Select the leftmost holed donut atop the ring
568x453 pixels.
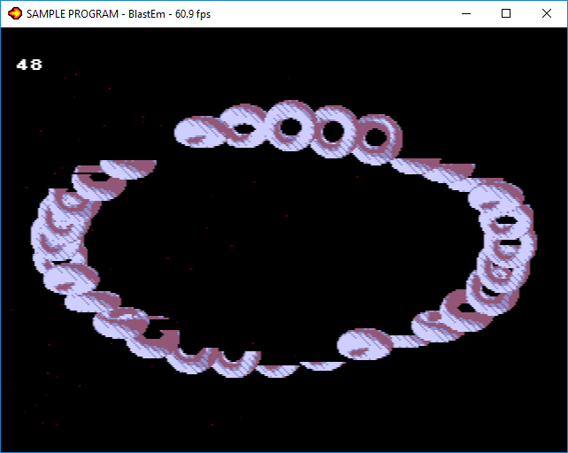coord(289,127)
